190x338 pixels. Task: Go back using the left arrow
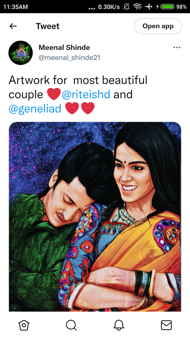[x=13, y=26]
